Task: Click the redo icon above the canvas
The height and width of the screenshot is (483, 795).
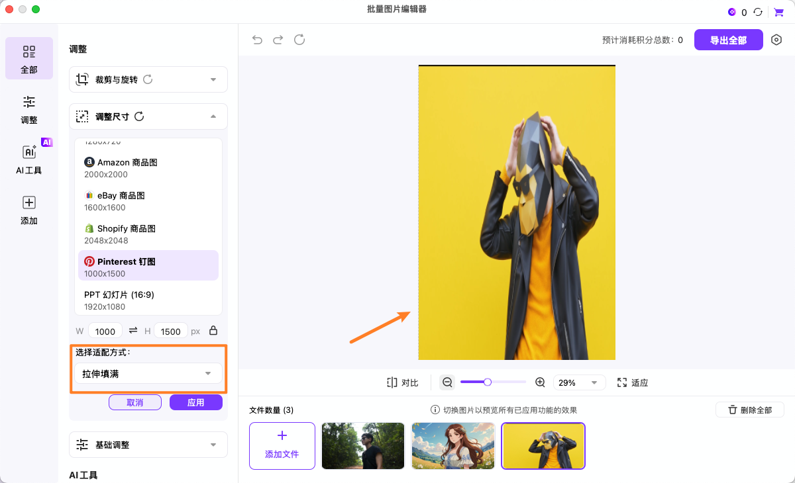Action: click(278, 40)
